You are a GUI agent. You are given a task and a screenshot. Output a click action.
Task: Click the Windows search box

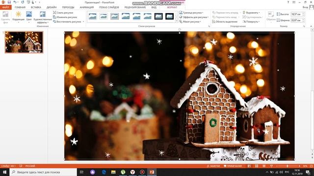click(43, 172)
